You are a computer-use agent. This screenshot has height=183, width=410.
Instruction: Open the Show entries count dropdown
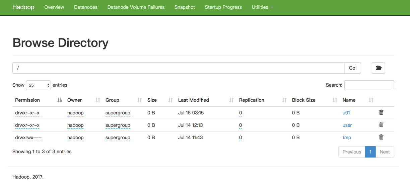tap(38, 85)
